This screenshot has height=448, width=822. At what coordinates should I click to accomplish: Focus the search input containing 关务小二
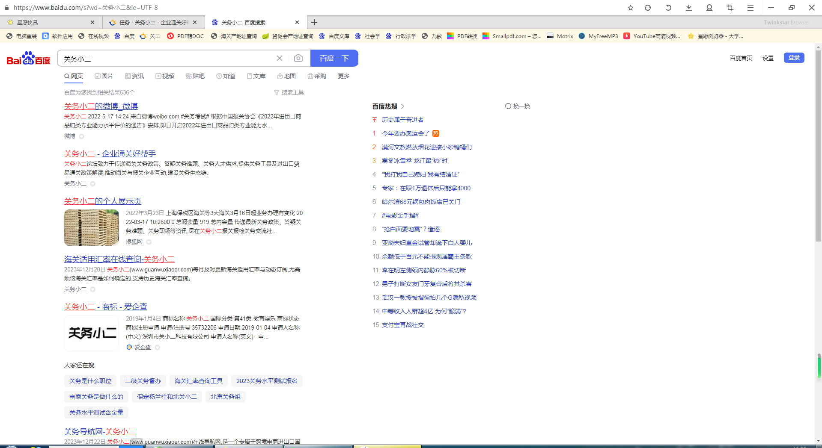pos(167,59)
